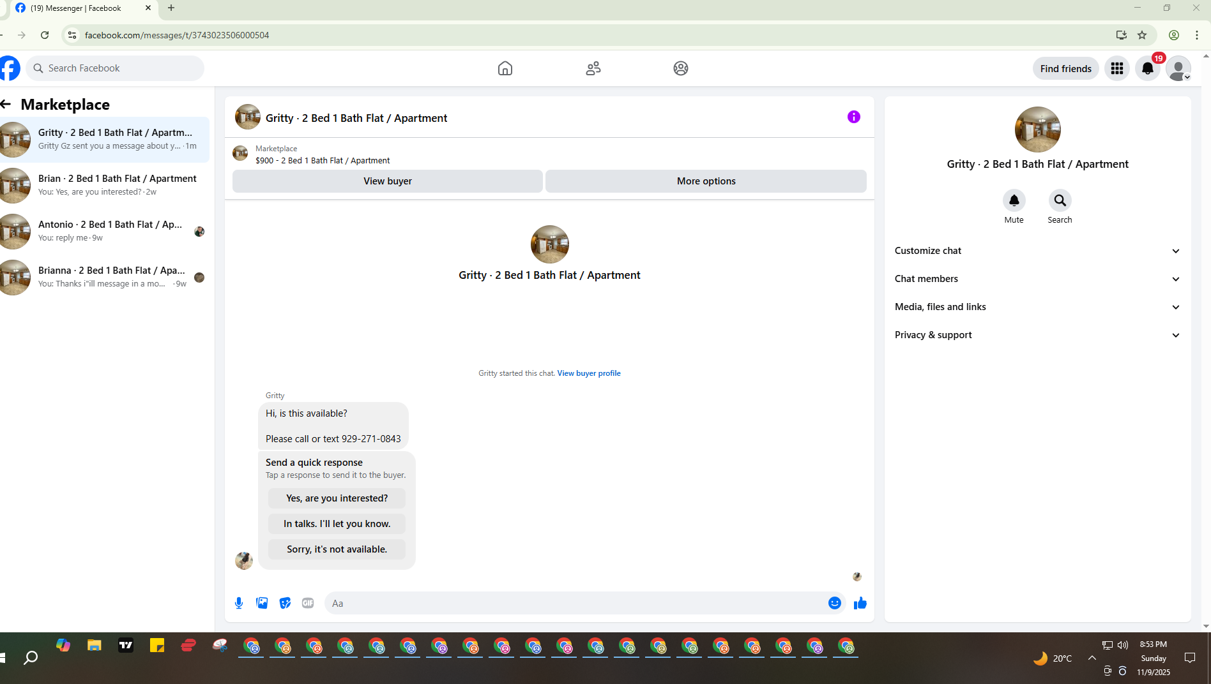Bookmark this page with the star icon
Screen dimensions: 1211x684
1142,35
